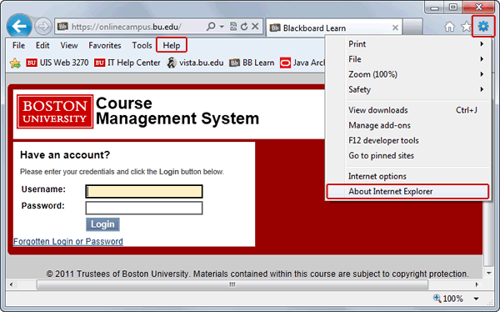
Task: Open UIS Web 3270 favorite
Action: (57, 63)
